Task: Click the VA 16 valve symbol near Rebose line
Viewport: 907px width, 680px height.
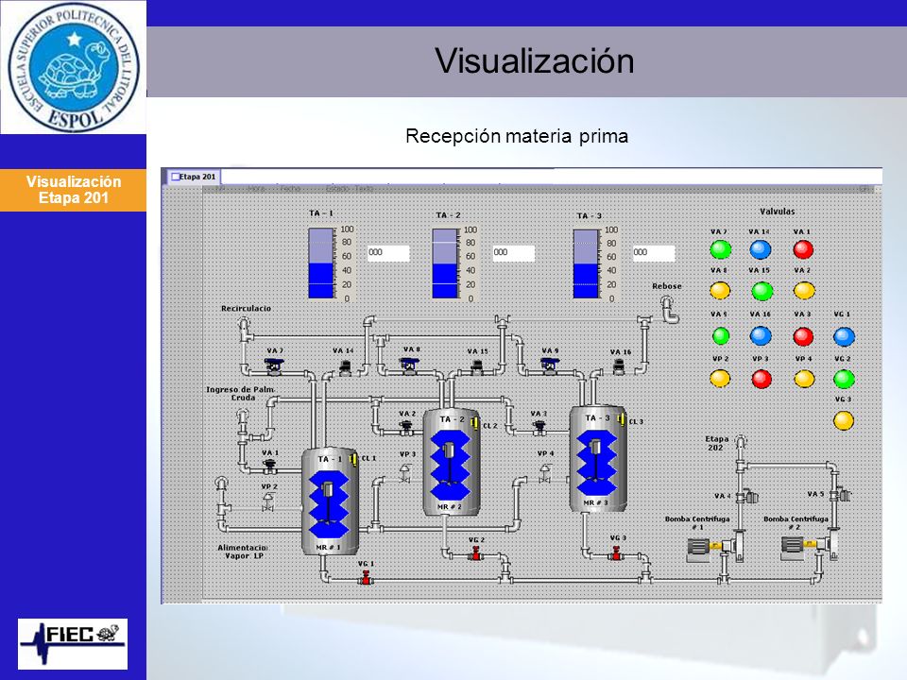Action: [x=618, y=366]
